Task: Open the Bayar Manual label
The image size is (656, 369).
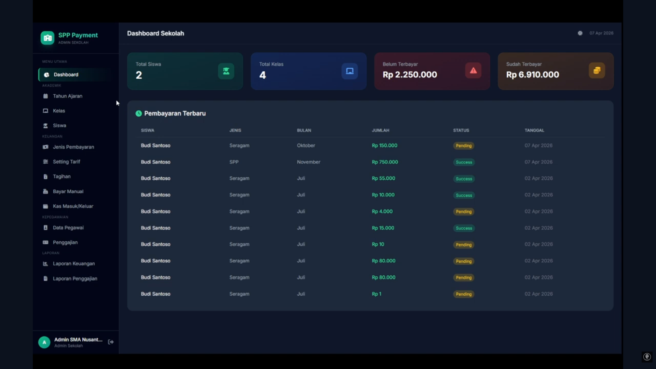Action: click(x=68, y=191)
